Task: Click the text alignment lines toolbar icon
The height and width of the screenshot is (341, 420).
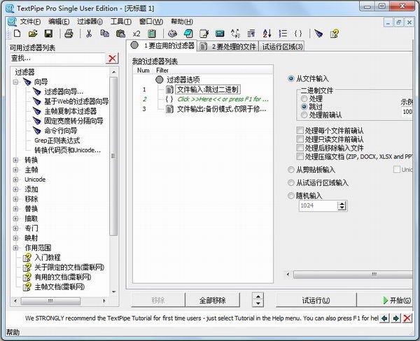Action: tap(251, 34)
